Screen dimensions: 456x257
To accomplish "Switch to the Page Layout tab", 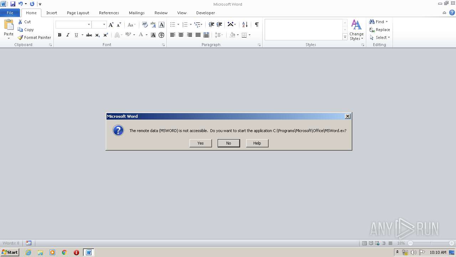I will pyautogui.click(x=78, y=13).
